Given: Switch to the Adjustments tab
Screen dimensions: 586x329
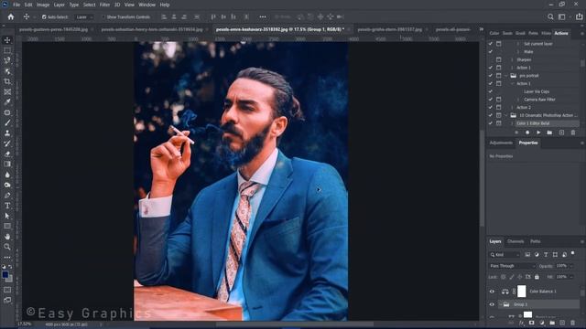Looking at the screenshot, I should 501,143.
